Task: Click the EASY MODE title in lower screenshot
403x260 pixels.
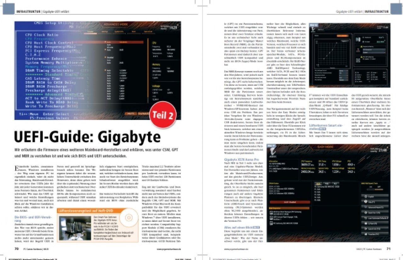Action: click(x=326, y=147)
